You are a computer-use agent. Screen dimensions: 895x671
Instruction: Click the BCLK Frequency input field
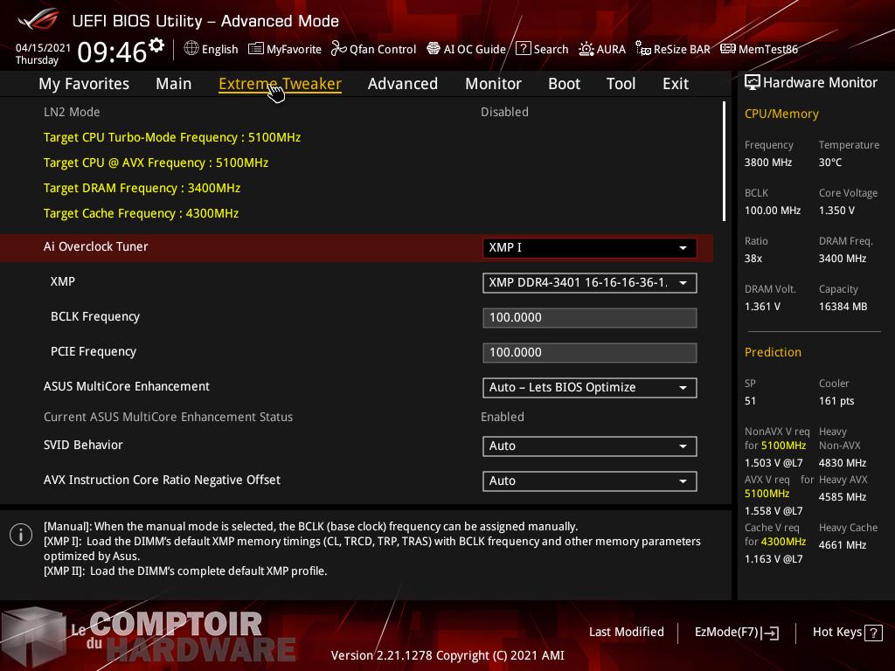pos(589,318)
